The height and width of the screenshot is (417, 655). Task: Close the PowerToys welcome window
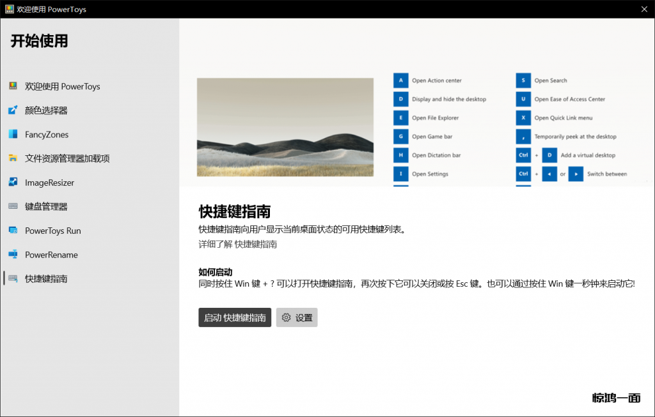643,9
